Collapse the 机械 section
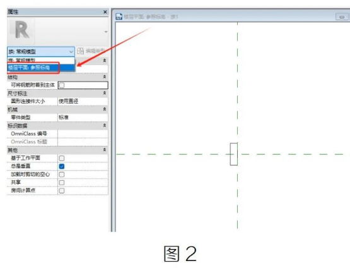 click(104, 109)
